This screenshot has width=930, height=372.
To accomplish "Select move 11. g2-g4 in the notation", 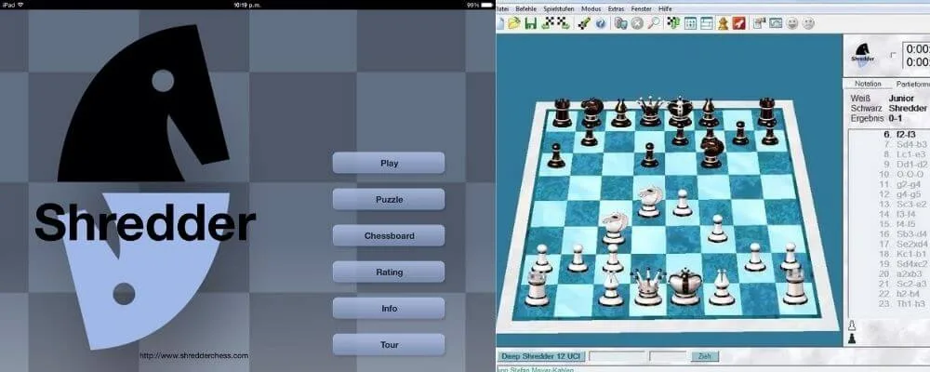I will tap(901, 184).
